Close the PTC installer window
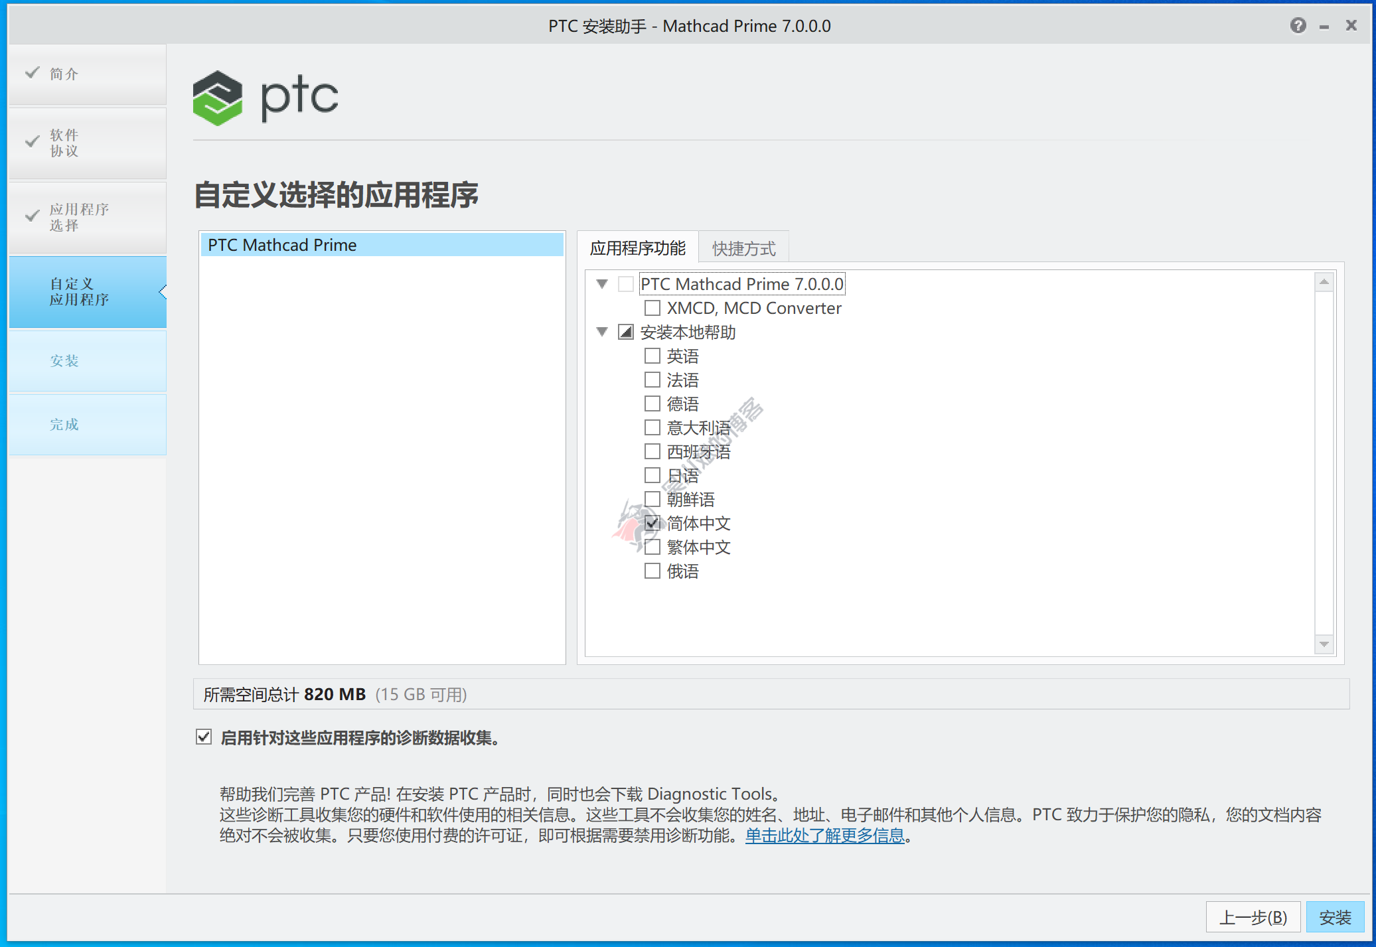1376x947 pixels. pyautogui.click(x=1351, y=25)
